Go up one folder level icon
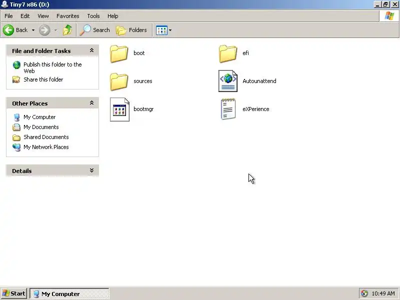 [x=67, y=30]
